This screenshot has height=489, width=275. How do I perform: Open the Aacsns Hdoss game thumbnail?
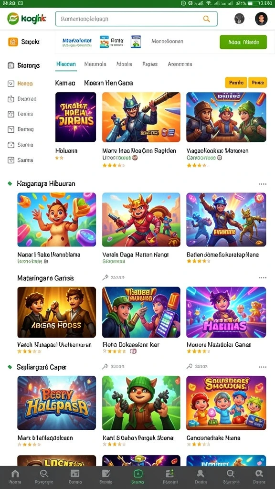(x=57, y=312)
